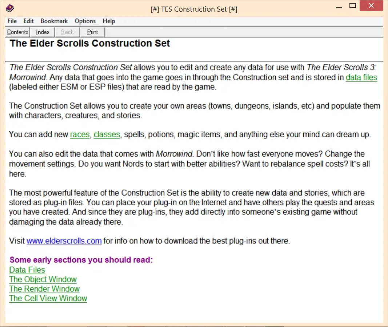388x327 pixels.
Task: Open the File menu
Action: pos(12,21)
